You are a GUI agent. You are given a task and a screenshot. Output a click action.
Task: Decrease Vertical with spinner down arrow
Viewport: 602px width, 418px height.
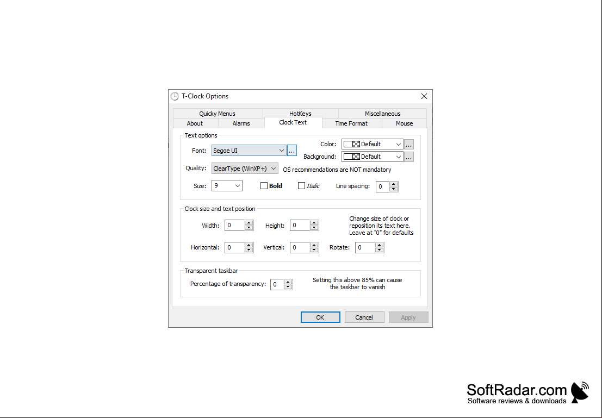(x=314, y=250)
